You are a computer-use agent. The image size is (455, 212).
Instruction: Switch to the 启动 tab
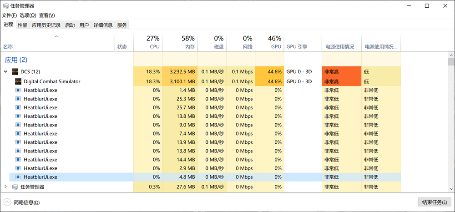tap(70, 25)
